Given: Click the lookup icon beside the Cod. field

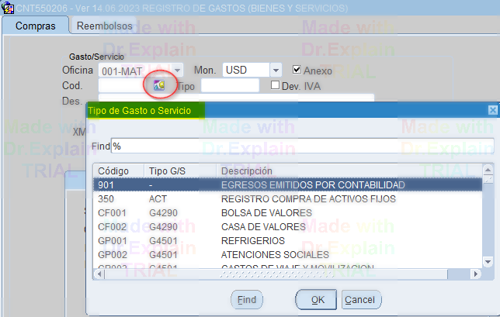Looking at the screenshot, I should coord(159,85).
